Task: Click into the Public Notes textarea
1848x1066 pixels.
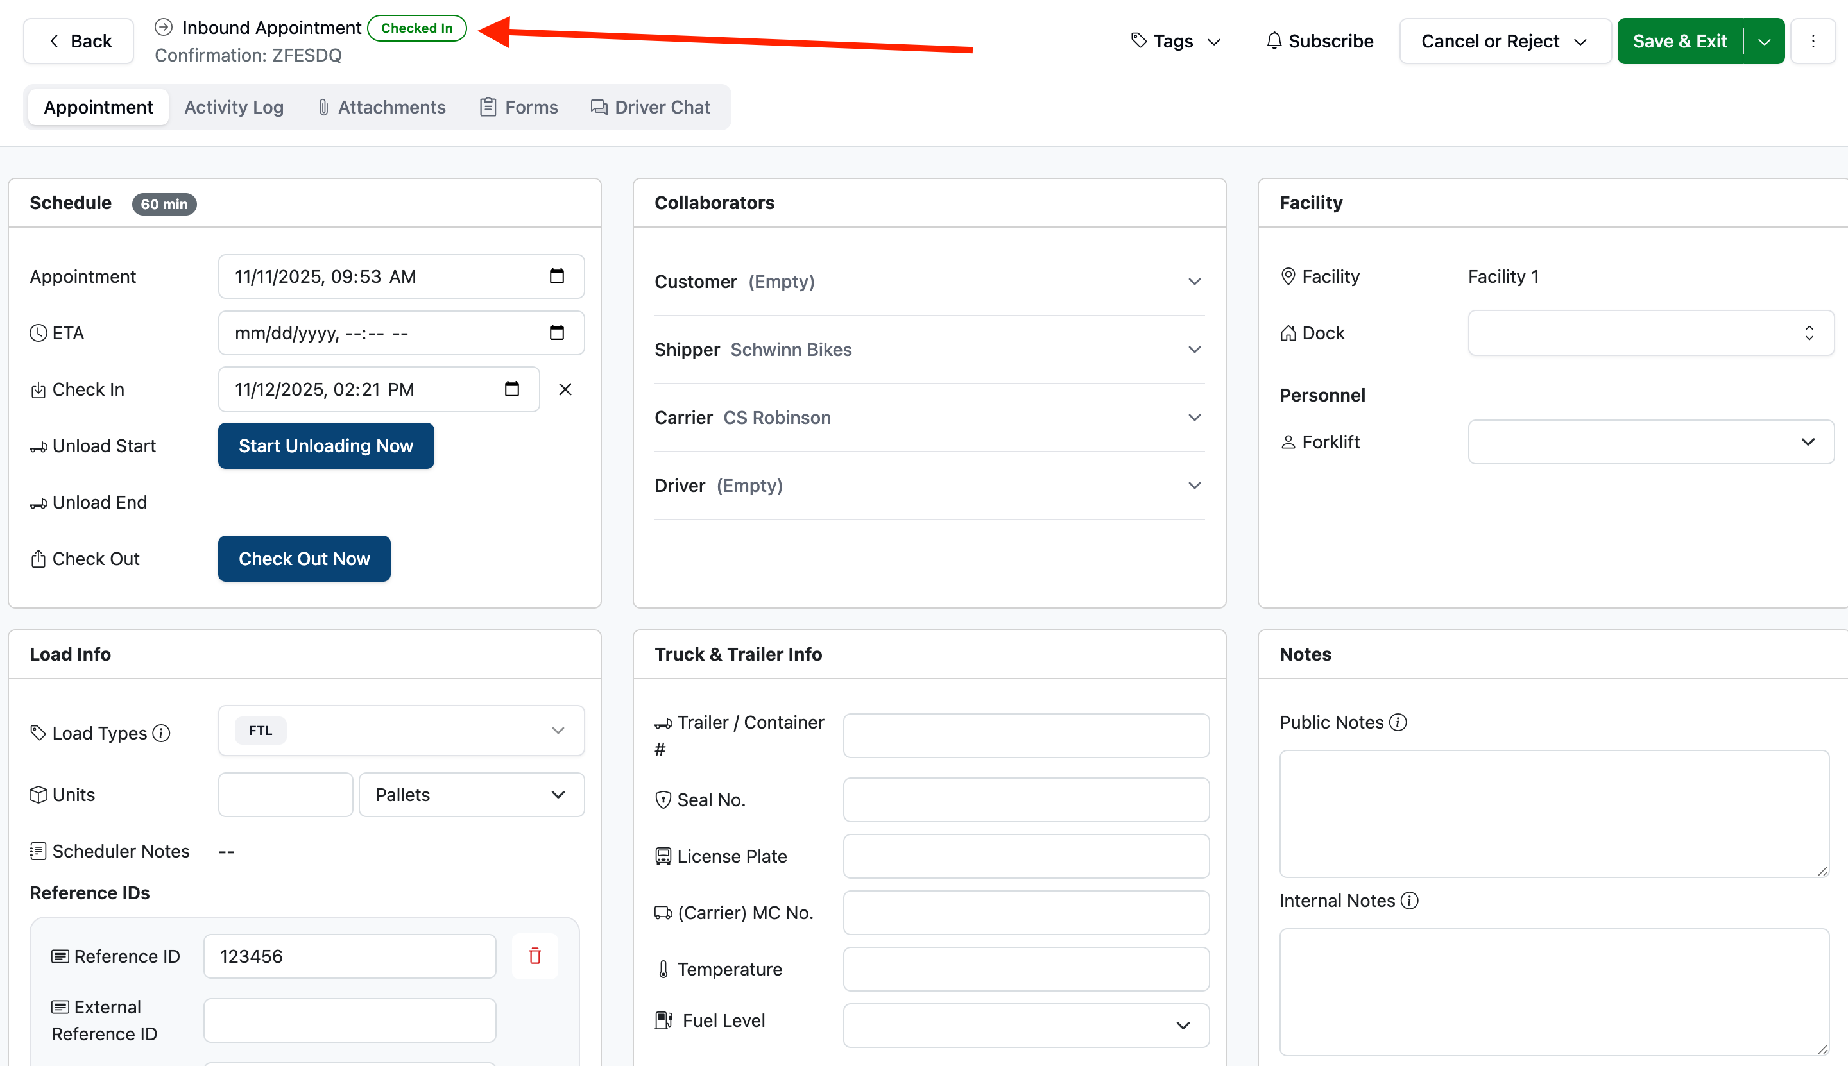Action: pyautogui.click(x=1554, y=813)
